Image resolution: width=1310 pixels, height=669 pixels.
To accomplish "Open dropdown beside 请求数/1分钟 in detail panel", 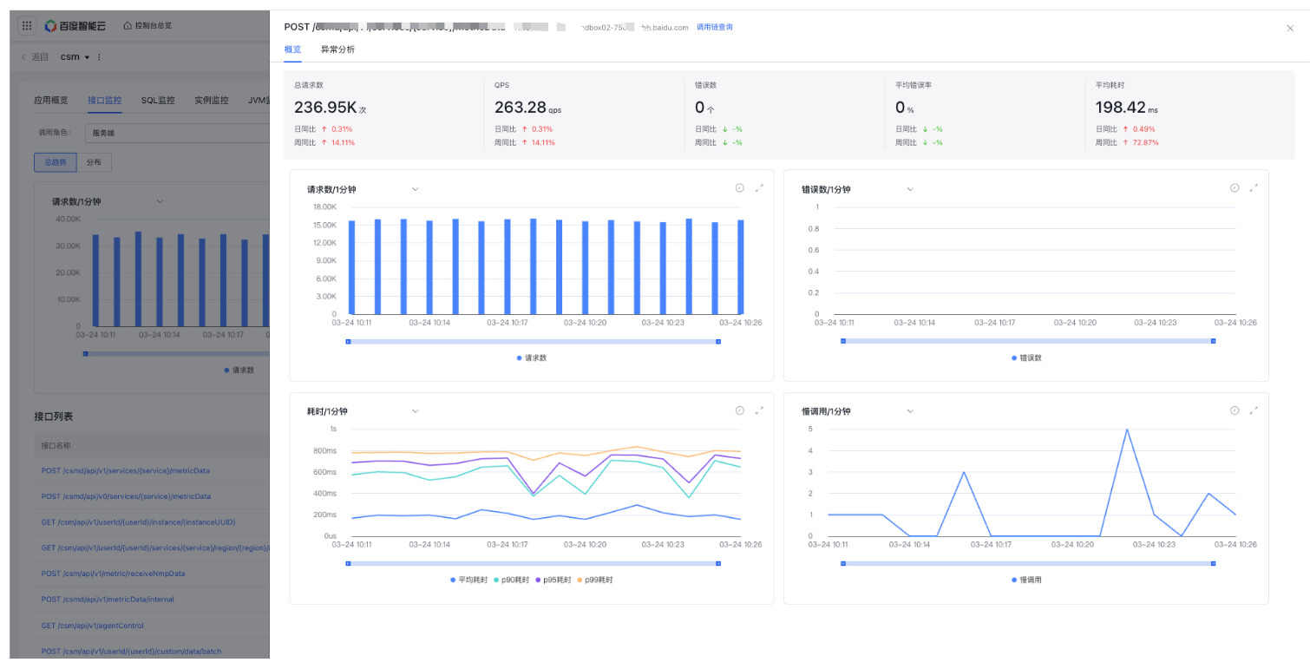I will 415,189.
